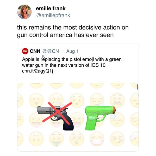156x156 pixels.
Task: Click the thermometer face emoji
Action: tap(117, 139)
